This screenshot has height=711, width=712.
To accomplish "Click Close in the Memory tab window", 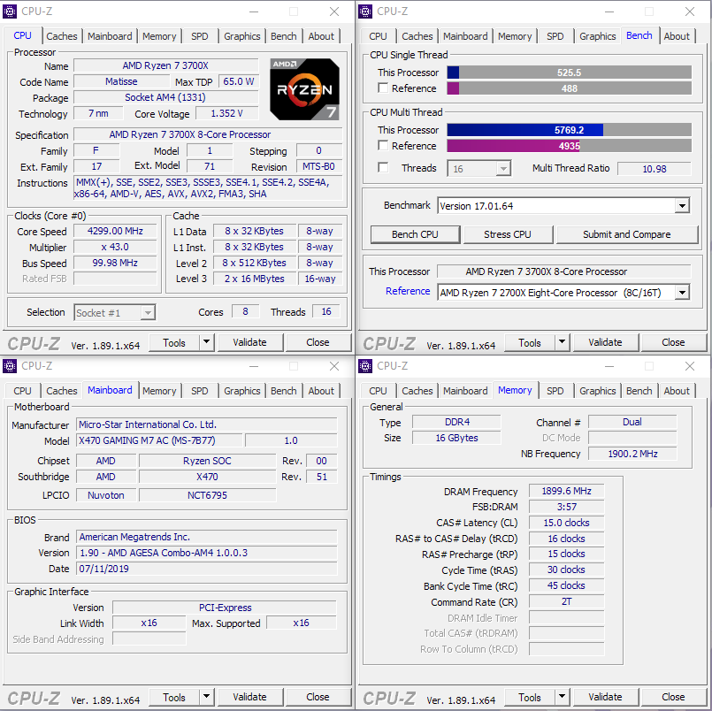I will click(673, 697).
